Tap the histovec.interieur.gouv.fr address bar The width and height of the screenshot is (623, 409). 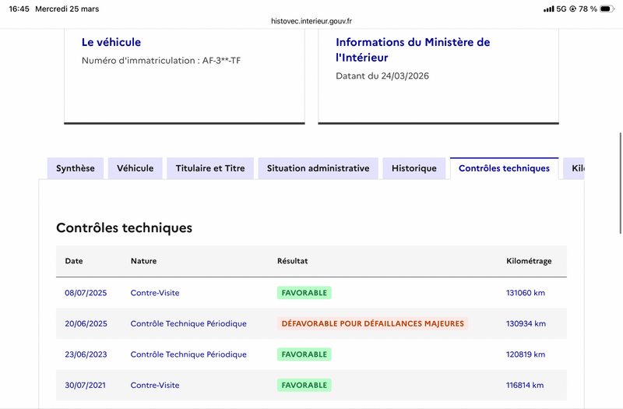(x=311, y=21)
